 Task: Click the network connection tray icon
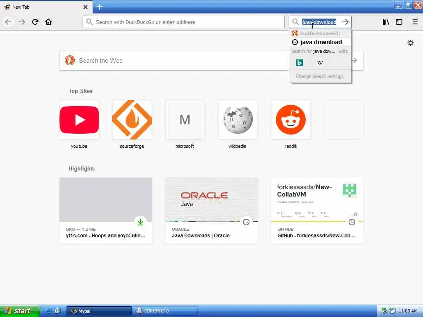(x=392, y=311)
